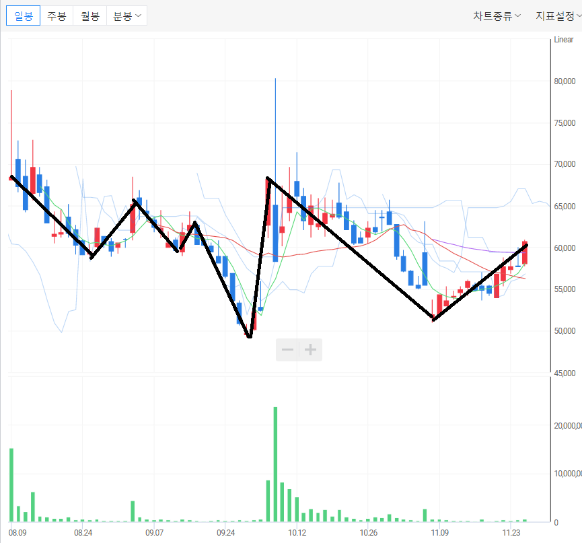Screen dimensions: 582x543
Task: Click the 55,000 price axis label
Action: 565,289
